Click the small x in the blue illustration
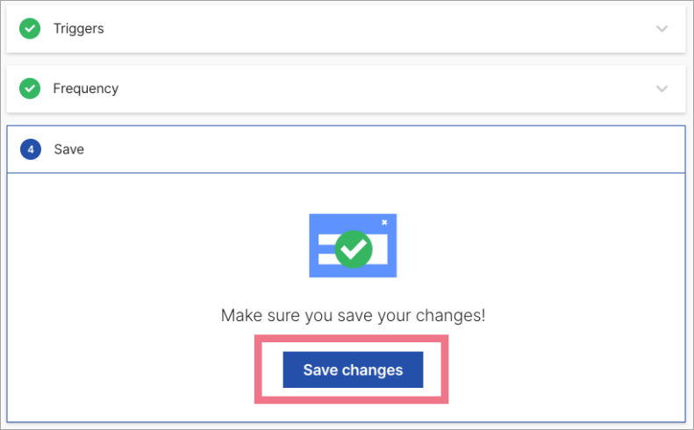Image resolution: width=694 pixels, height=430 pixels. 384,222
